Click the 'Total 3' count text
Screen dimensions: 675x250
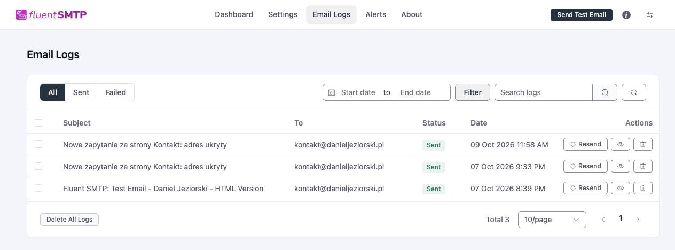coord(498,220)
